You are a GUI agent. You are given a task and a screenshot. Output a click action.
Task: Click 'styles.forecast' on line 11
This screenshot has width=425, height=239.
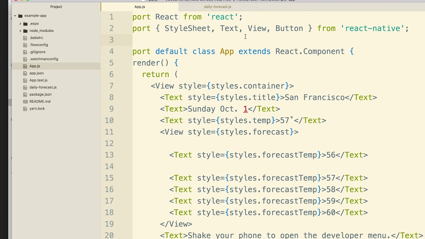[x=255, y=132]
